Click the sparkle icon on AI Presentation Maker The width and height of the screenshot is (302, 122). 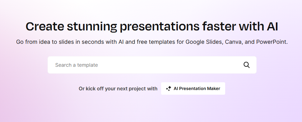(x=169, y=88)
